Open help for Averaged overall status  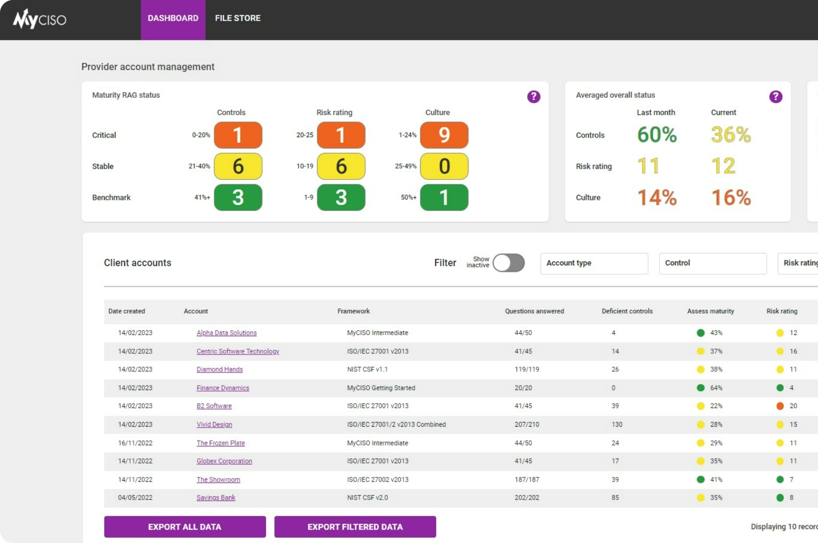pyautogui.click(x=776, y=97)
